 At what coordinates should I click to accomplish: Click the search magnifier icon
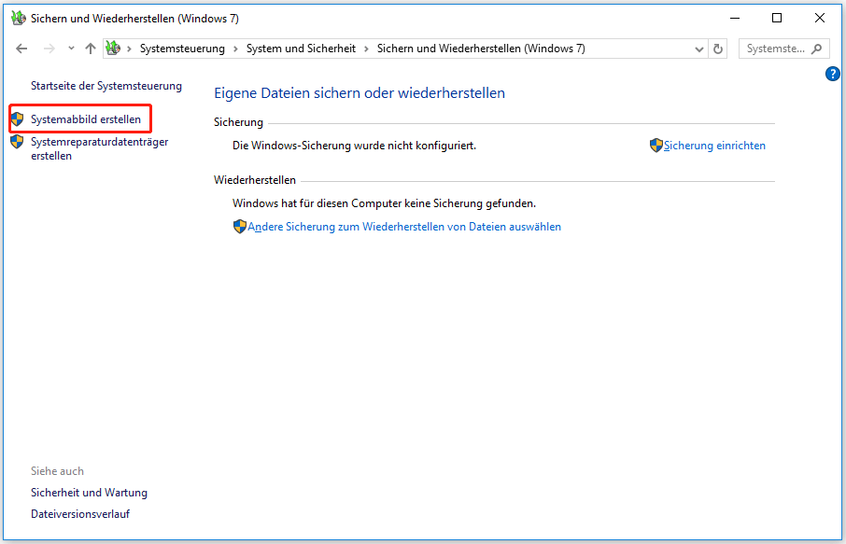click(x=817, y=49)
